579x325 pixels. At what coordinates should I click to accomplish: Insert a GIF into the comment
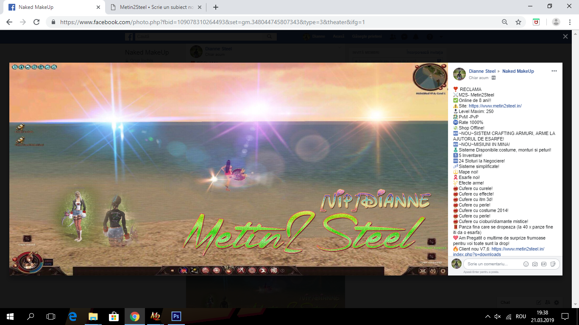(544, 264)
